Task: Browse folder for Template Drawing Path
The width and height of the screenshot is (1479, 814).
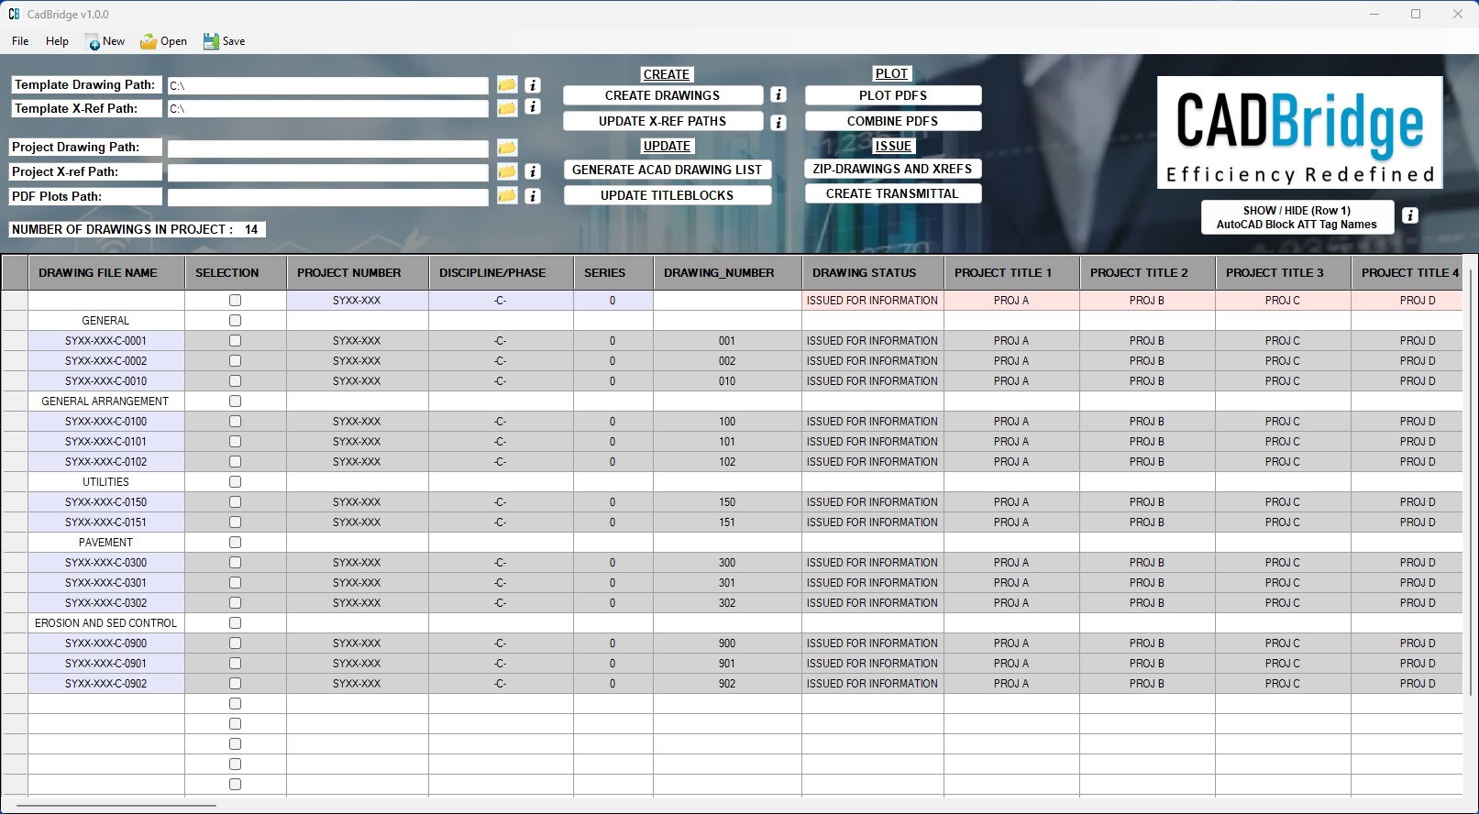Action: [507, 84]
